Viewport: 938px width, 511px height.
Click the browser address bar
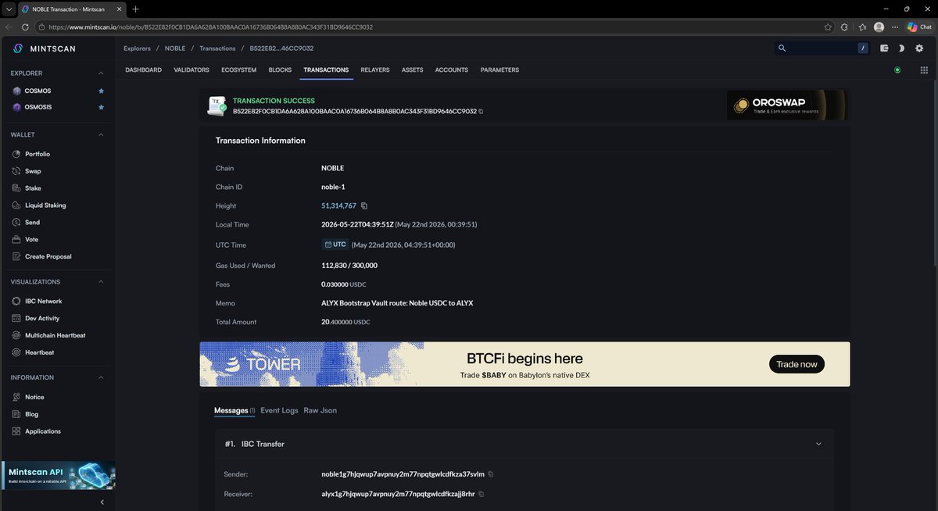tap(430, 27)
